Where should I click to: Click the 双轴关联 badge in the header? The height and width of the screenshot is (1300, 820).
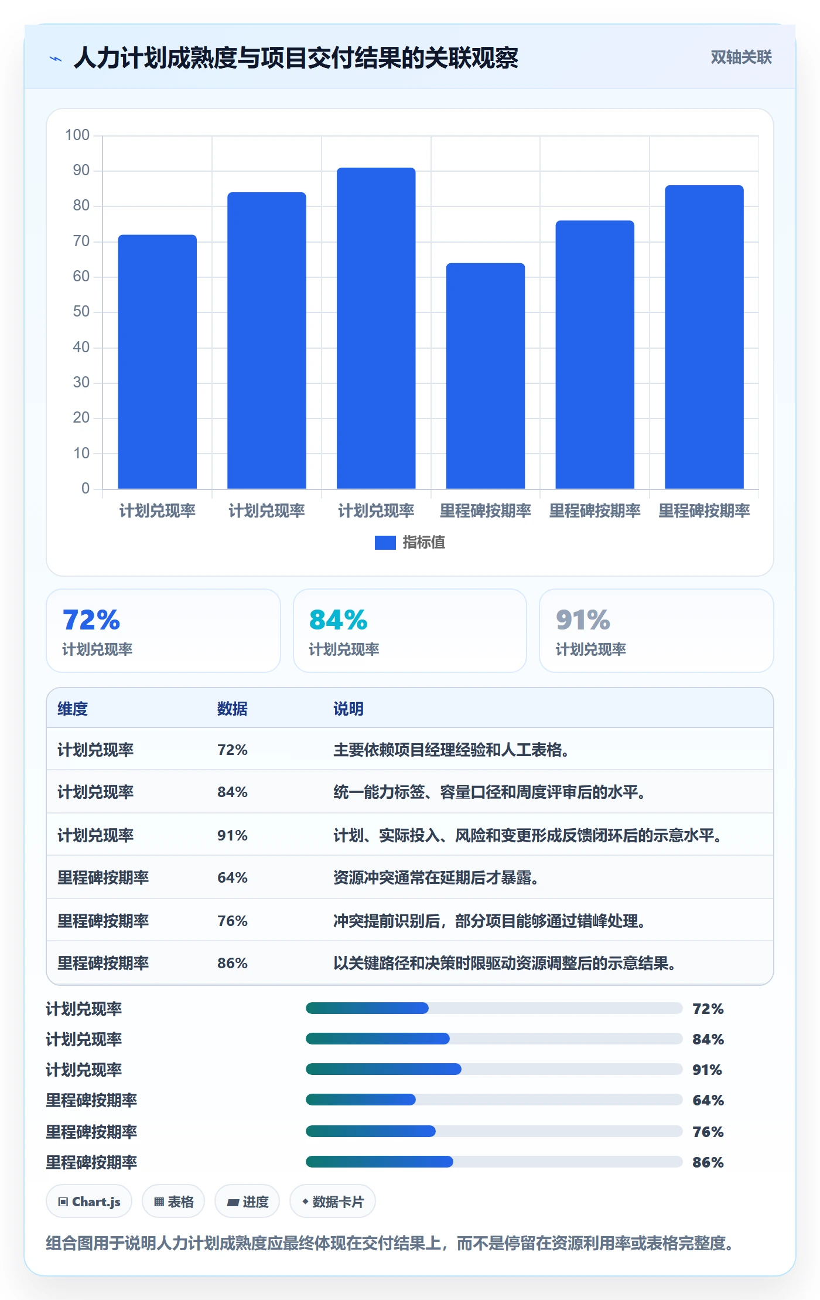click(x=741, y=57)
